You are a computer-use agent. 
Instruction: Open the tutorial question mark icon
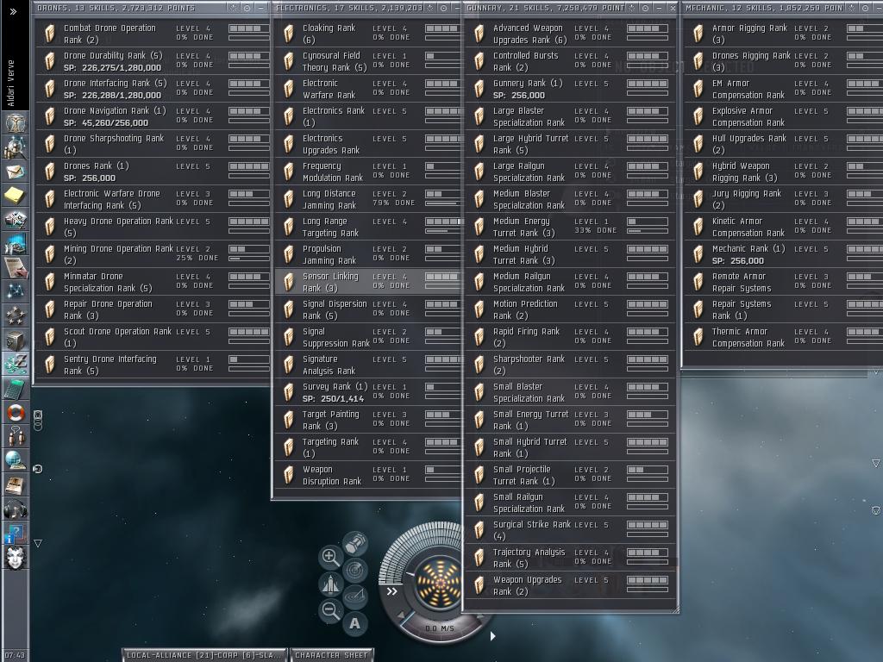[16, 534]
